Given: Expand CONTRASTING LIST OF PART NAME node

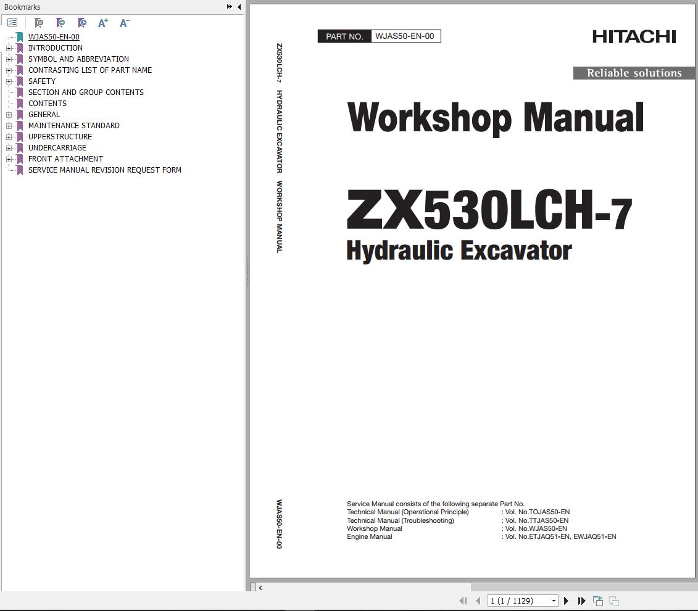Looking at the screenshot, I should pyautogui.click(x=9, y=70).
